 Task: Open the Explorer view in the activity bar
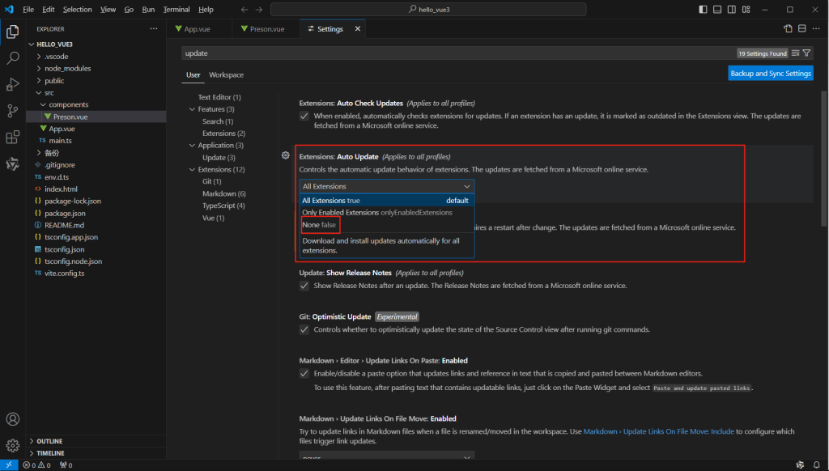coord(13,32)
